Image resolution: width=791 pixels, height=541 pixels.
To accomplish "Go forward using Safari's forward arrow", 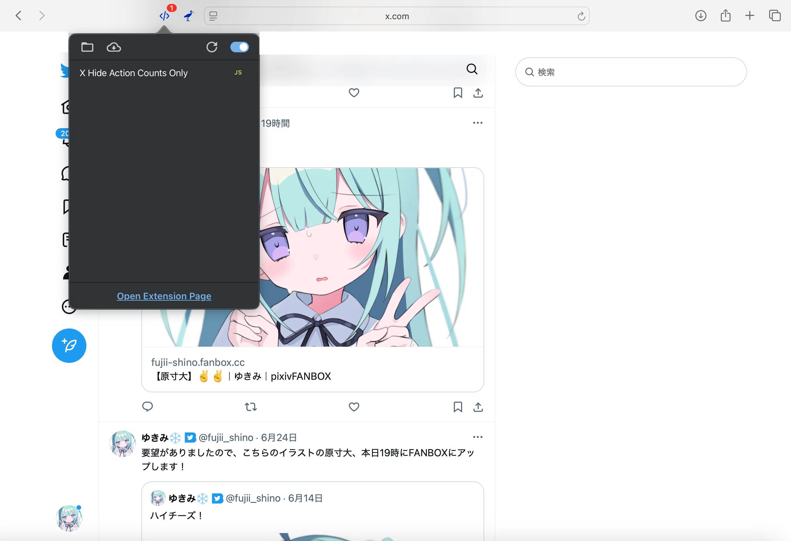I will 41,16.
